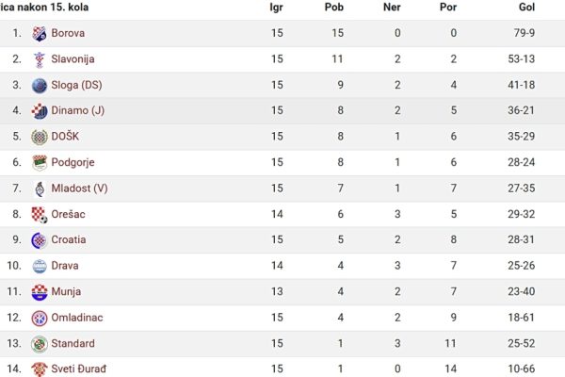Screen dimensions: 565x377
Task: Open the Borova team link
Action: [x=68, y=33]
